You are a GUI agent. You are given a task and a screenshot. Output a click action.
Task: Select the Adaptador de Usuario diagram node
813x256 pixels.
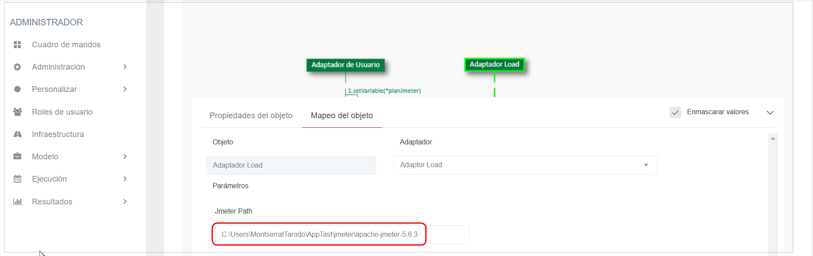pyautogui.click(x=345, y=65)
